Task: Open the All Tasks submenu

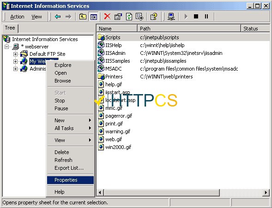Action: [71, 128]
